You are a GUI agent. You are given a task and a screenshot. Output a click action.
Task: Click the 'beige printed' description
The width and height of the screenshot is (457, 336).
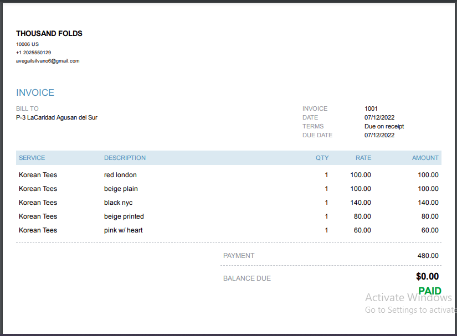(x=124, y=216)
